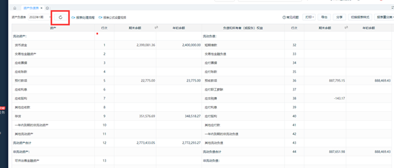This screenshot has width=394, height=168.
Task: Click the value 2,399,081.36
Action: point(146,45)
